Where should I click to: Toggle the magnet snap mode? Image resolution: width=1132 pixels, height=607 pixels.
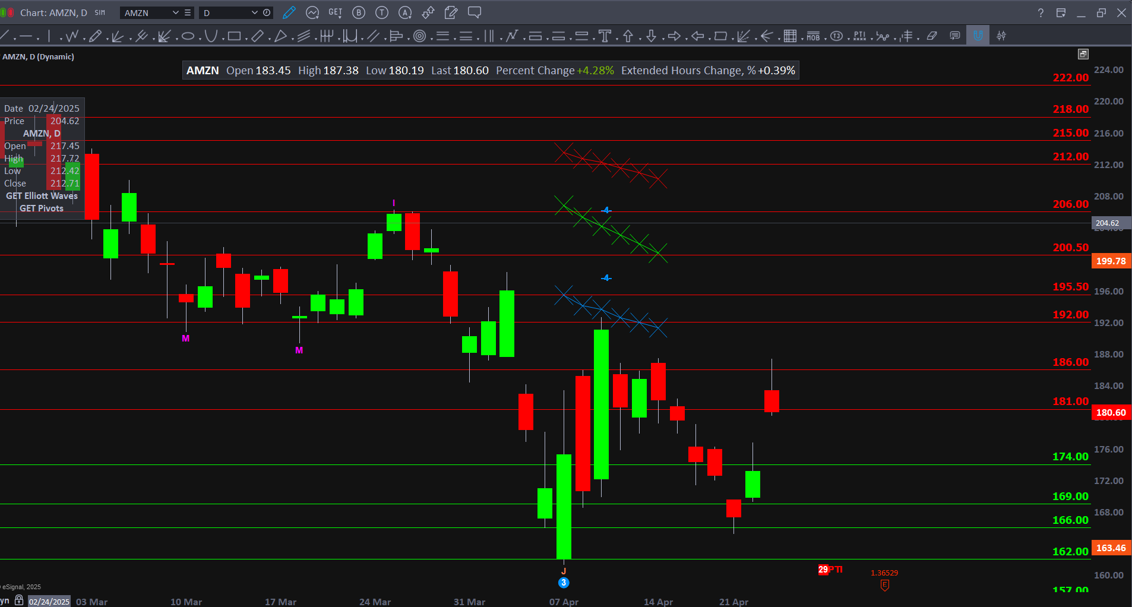[978, 36]
